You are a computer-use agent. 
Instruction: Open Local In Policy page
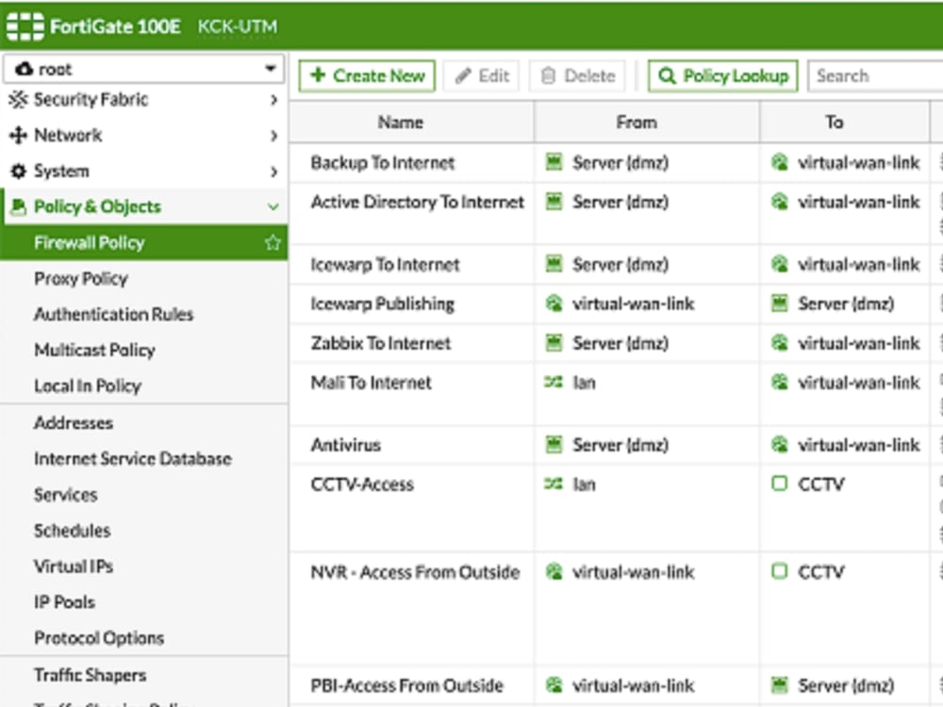coord(87,386)
